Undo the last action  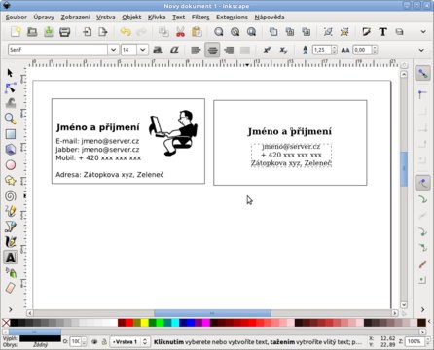coord(126,32)
